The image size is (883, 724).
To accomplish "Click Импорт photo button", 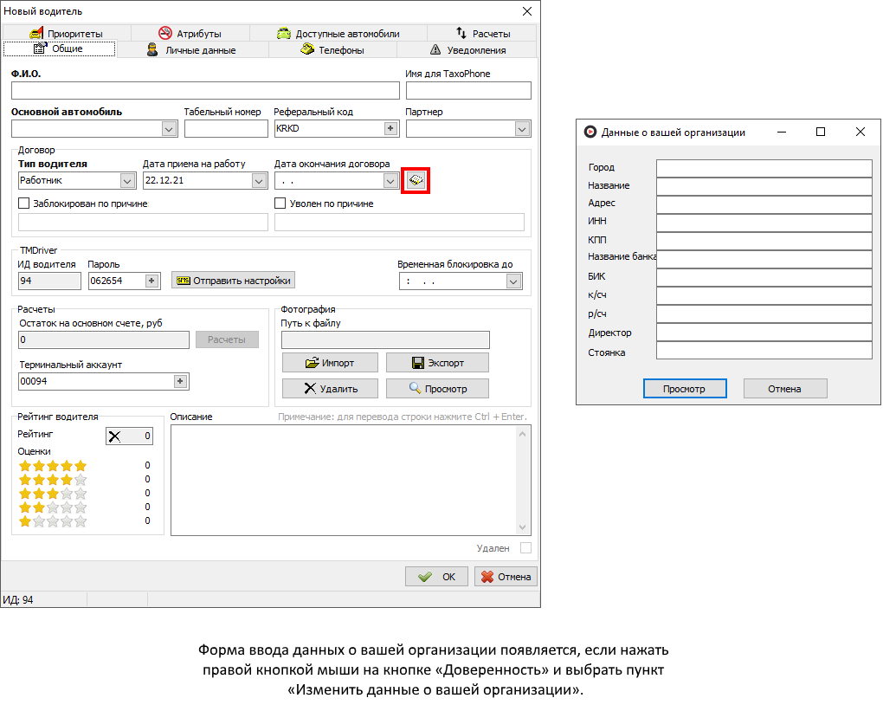I will click(329, 363).
